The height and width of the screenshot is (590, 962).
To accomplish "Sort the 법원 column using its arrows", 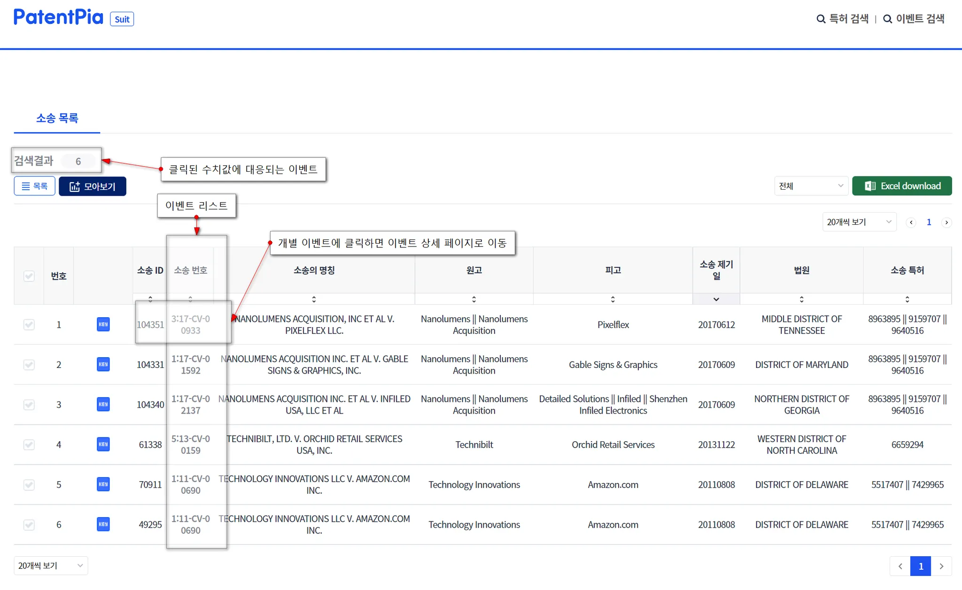I will click(x=801, y=299).
